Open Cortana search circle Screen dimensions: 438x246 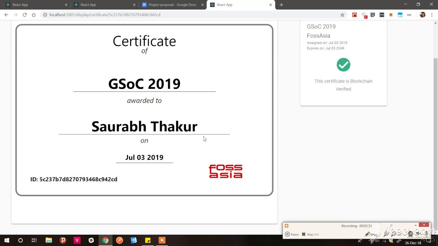(21, 241)
